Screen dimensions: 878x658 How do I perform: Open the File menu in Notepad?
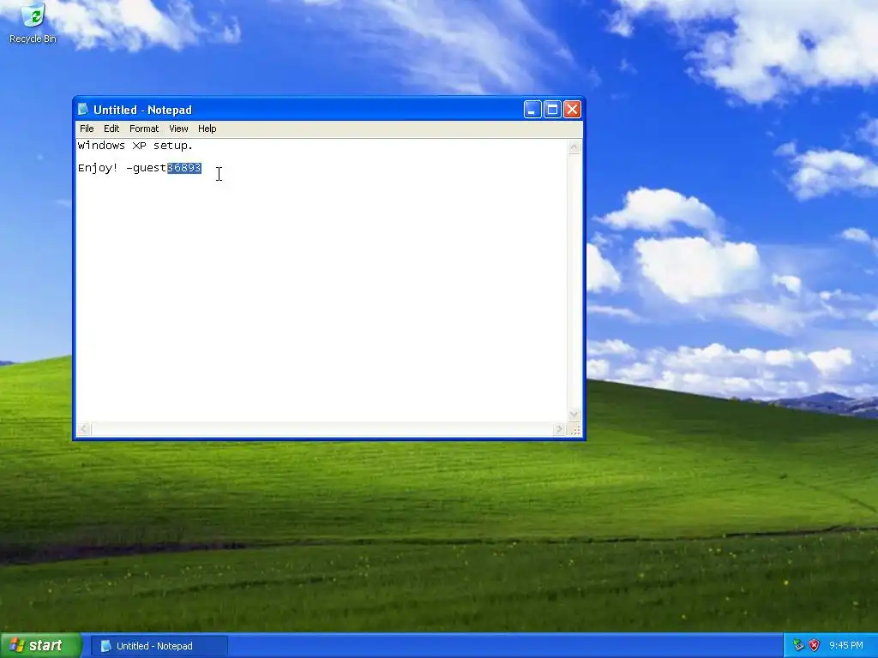[87, 129]
